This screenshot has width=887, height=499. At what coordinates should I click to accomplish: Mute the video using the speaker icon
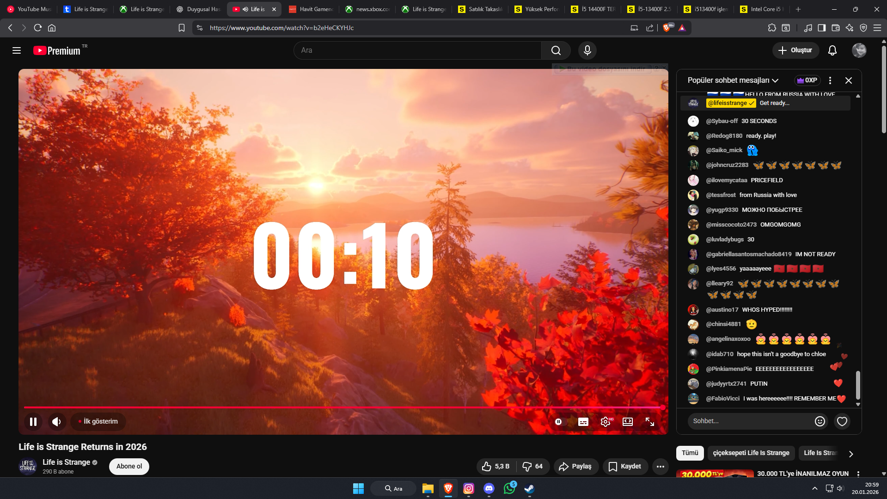(57, 422)
